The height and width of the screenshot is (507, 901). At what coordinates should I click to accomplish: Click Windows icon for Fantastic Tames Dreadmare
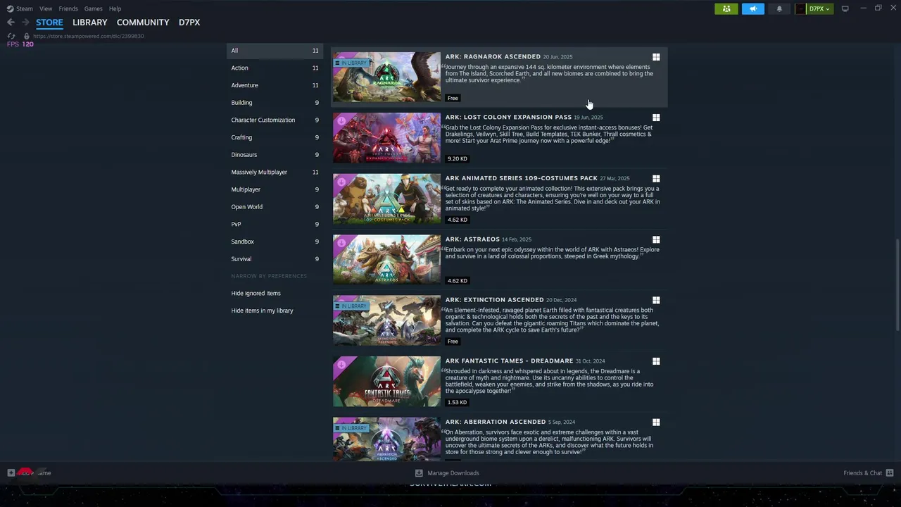pos(656,361)
